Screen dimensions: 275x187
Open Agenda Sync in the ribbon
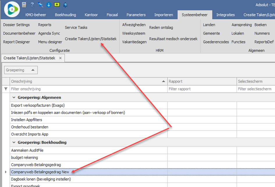pyautogui.click(x=49, y=33)
